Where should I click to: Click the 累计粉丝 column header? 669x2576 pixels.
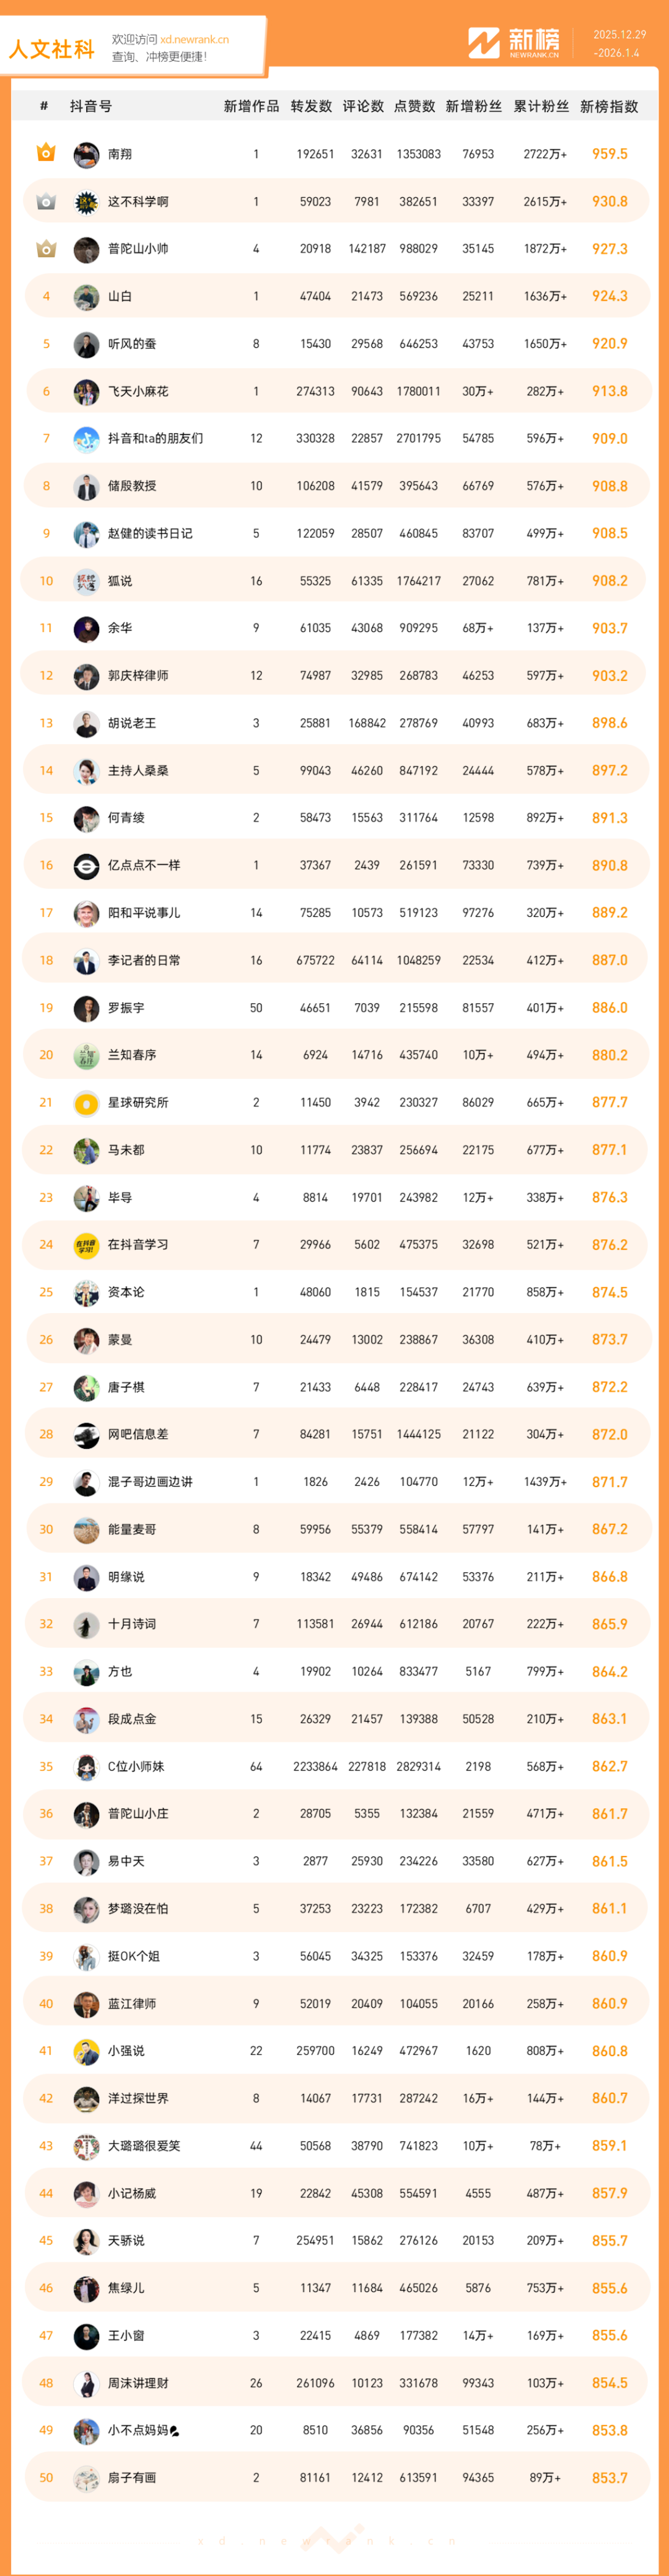coord(541,107)
